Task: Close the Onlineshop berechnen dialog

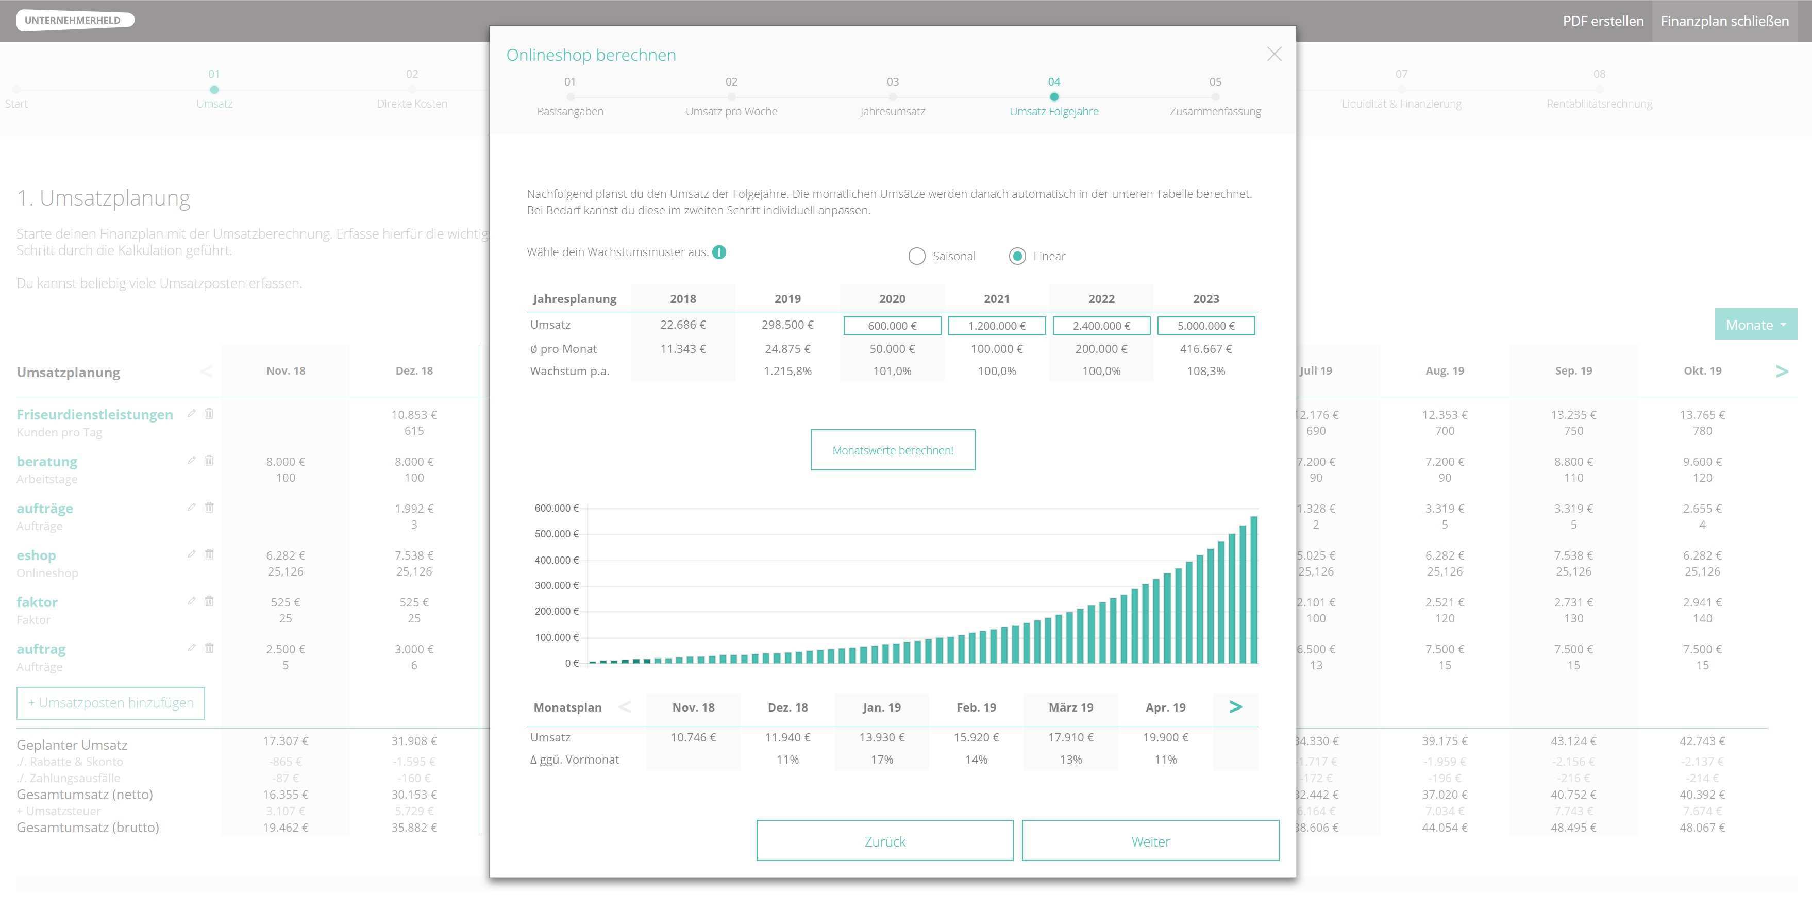Action: pyautogui.click(x=1274, y=54)
